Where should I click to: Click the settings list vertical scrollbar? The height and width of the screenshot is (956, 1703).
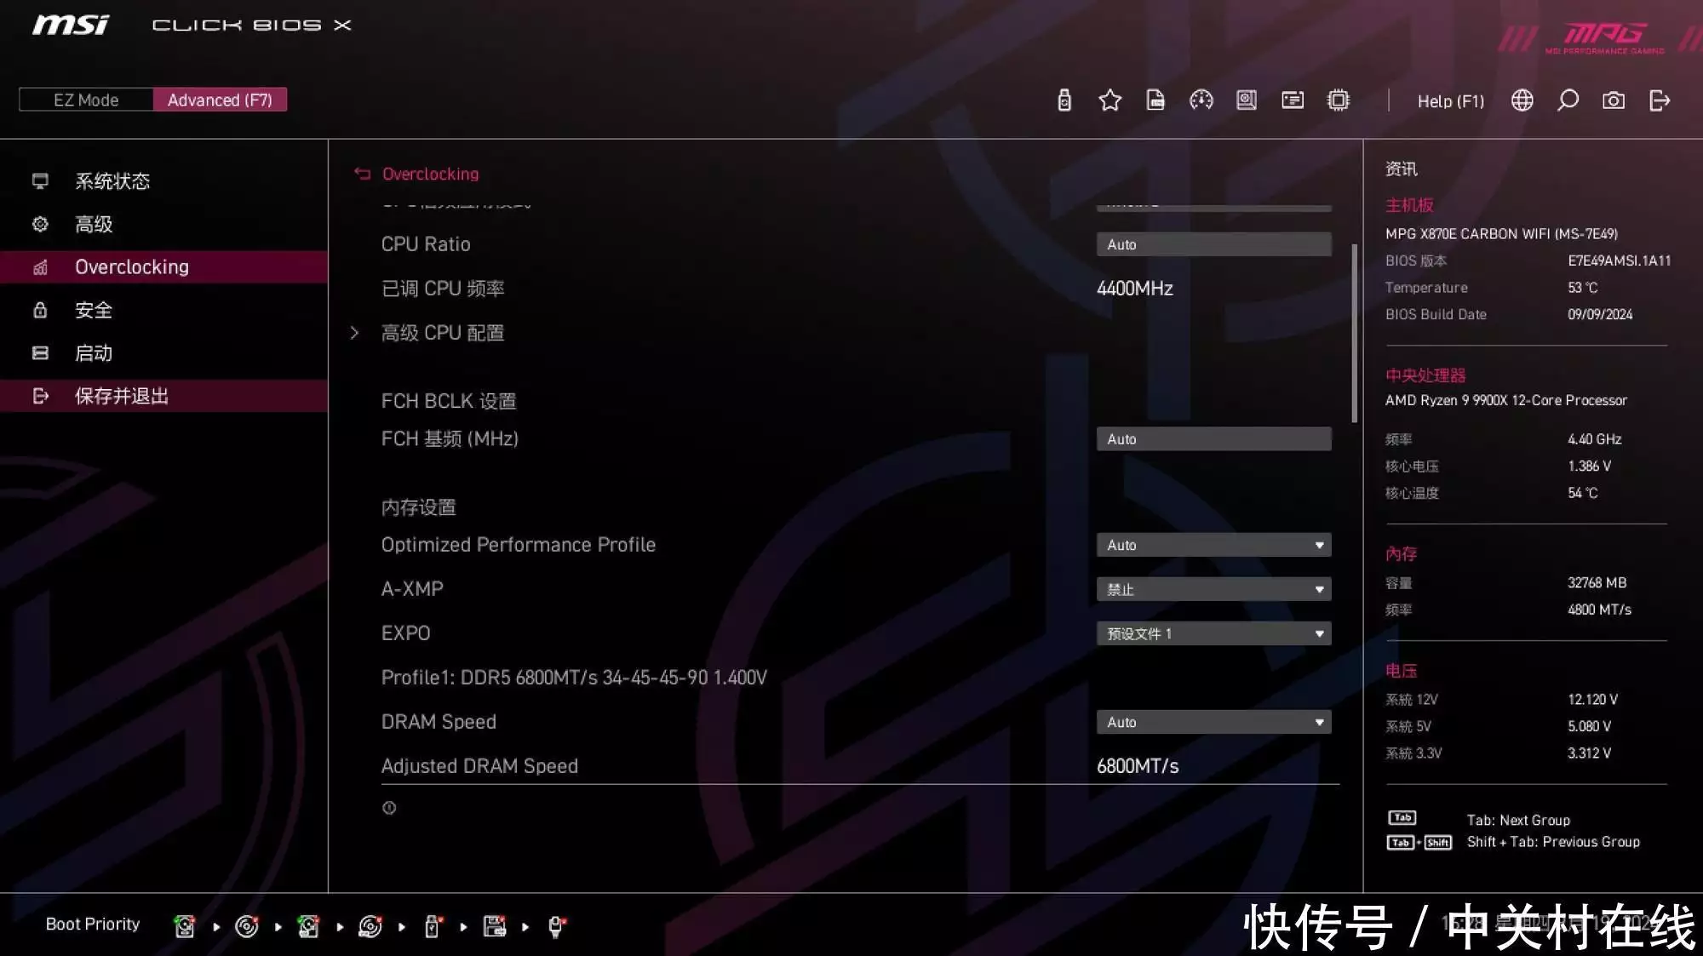click(1354, 333)
